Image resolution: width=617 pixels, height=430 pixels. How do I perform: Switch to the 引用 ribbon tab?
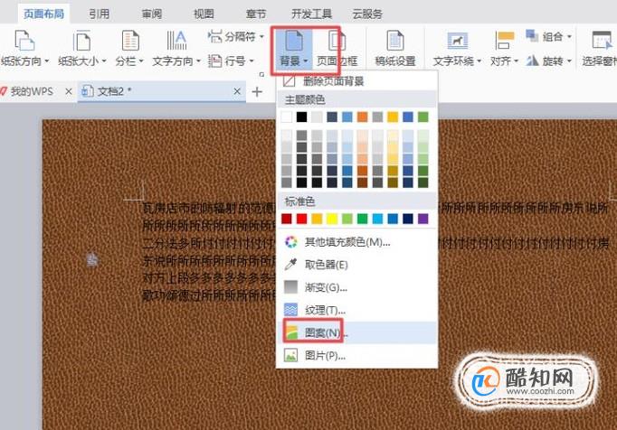tap(99, 14)
